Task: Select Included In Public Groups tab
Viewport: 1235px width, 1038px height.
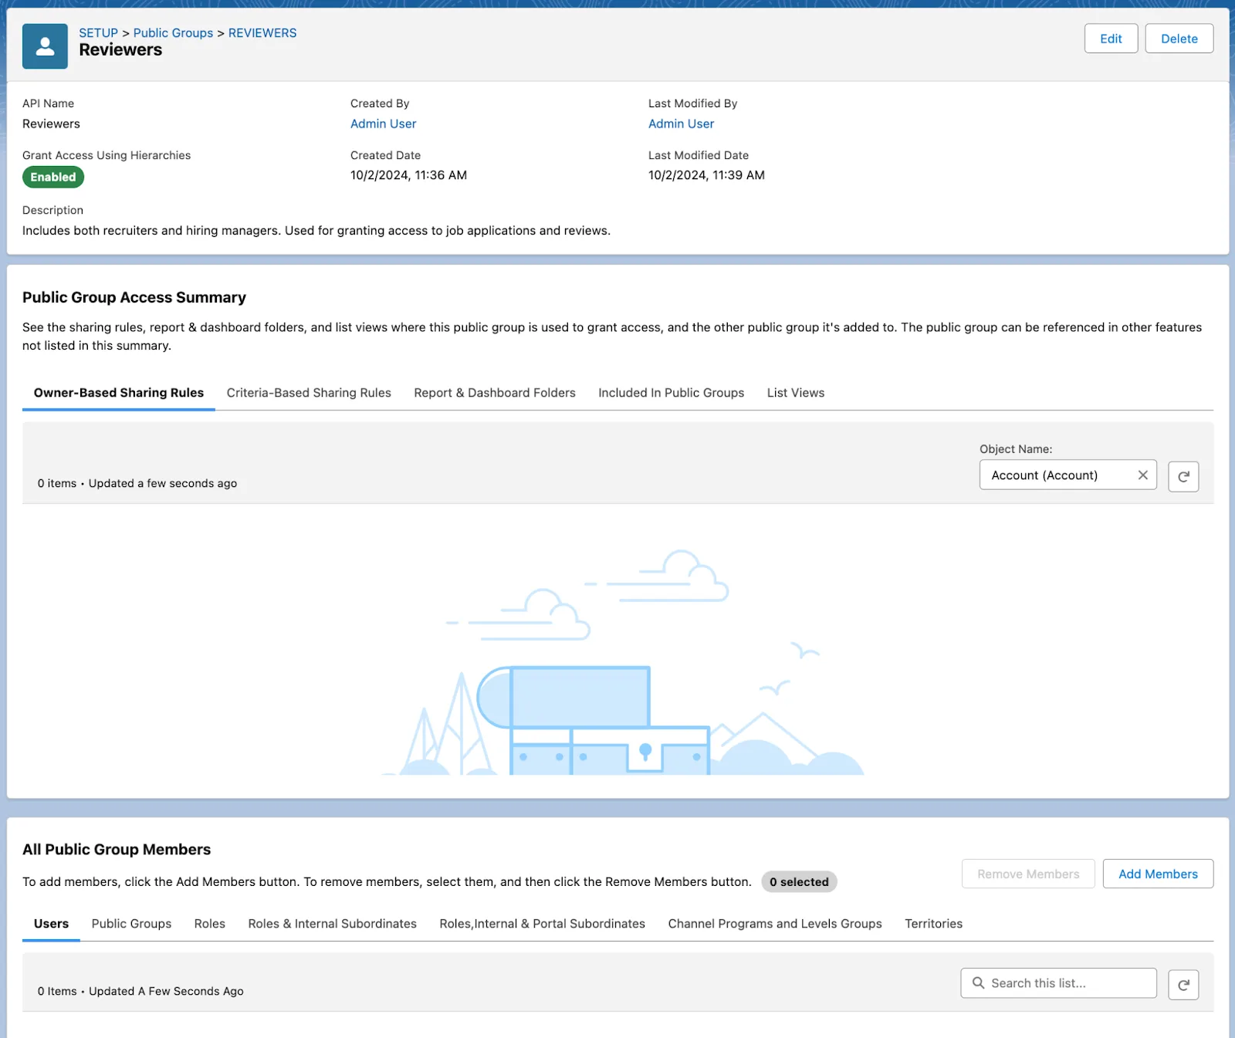Action: click(x=671, y=393)
